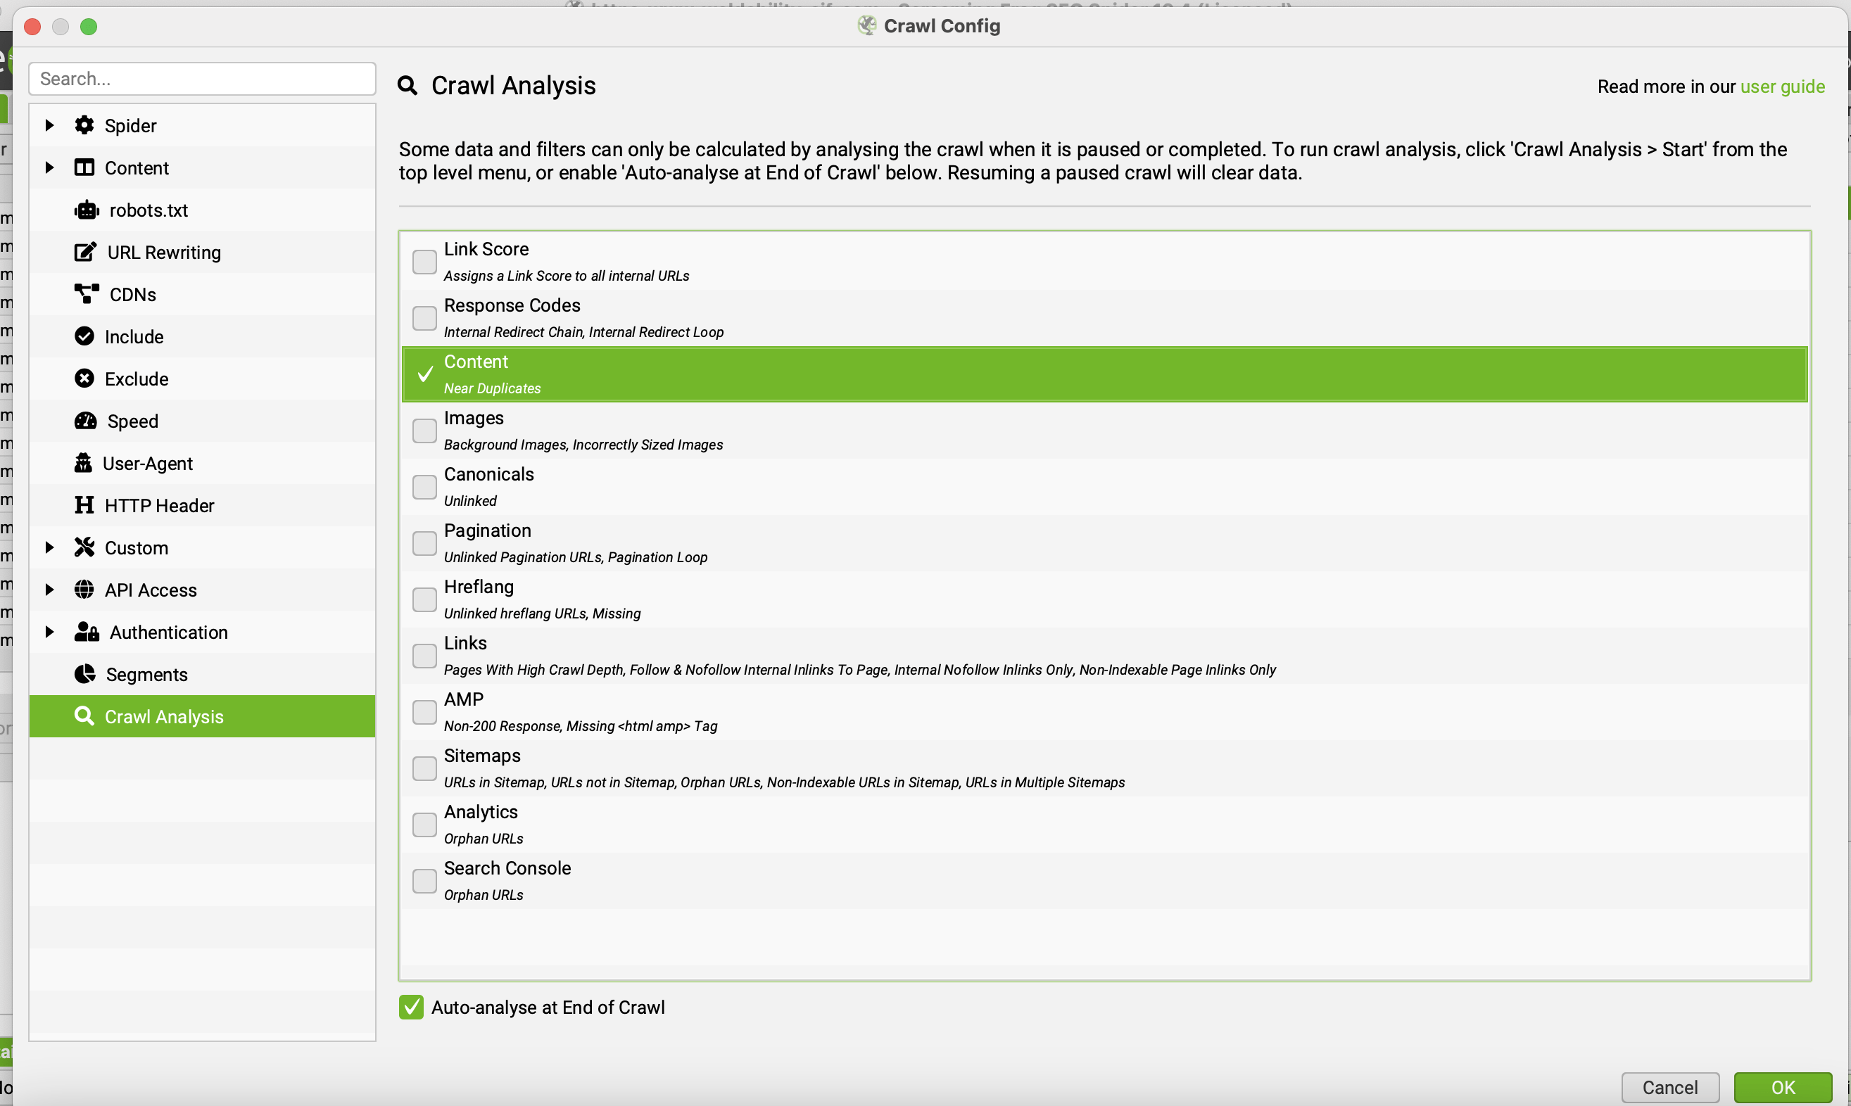Viewport: 1851px width, 1106px height.
Task: Click the Search input field
Action: point(203,77)
